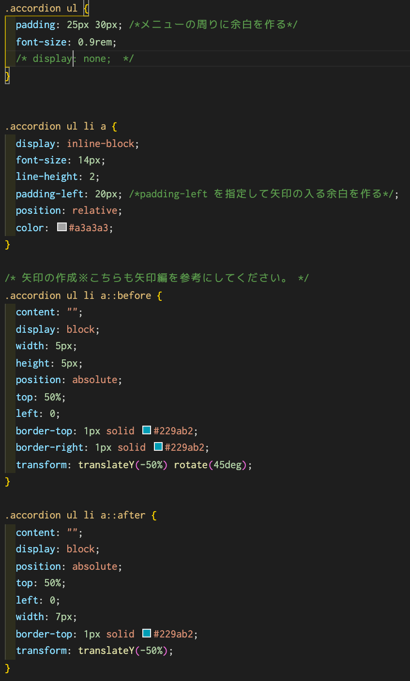Click the 矢印の作成 comment line
Image resolution: width=410 pixels, height=681 pixels.
157,278
